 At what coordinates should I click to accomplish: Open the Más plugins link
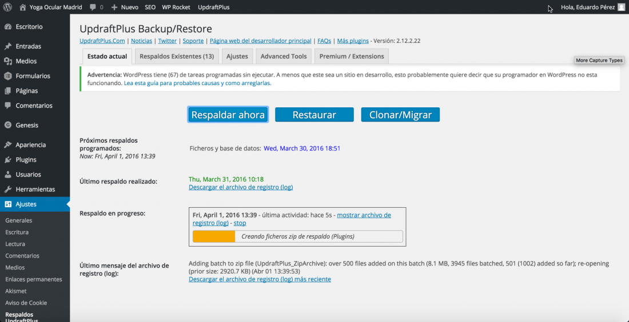tap(353, 41)
